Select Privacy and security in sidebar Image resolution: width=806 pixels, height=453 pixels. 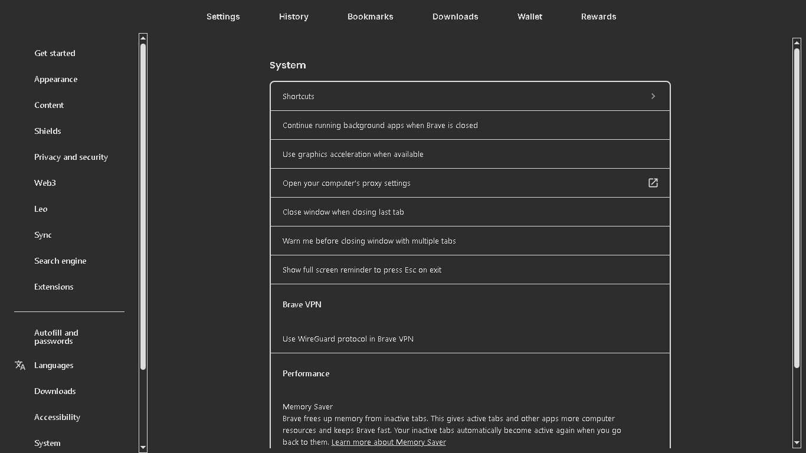point(71,157)
